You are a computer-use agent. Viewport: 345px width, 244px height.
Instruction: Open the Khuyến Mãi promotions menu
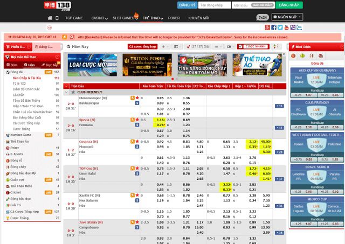[x=198, y=18]
